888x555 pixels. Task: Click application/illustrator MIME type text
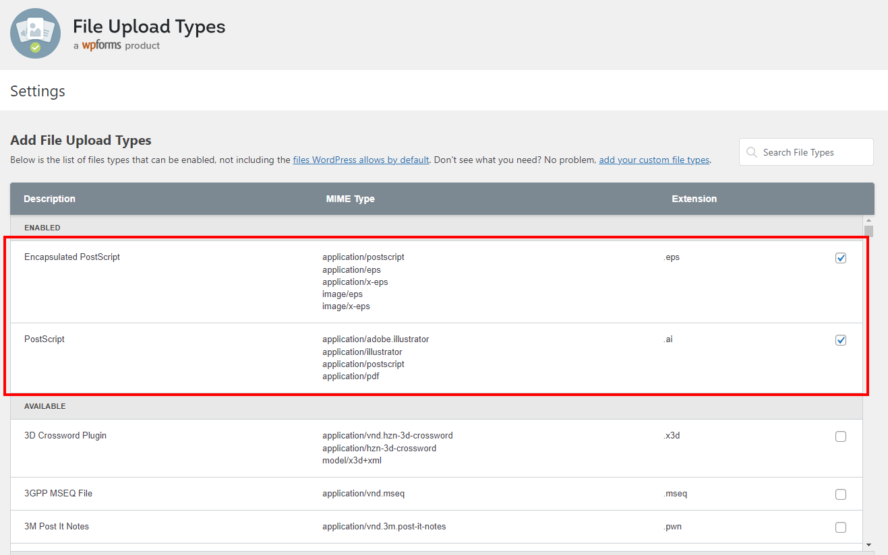[362, 352]
